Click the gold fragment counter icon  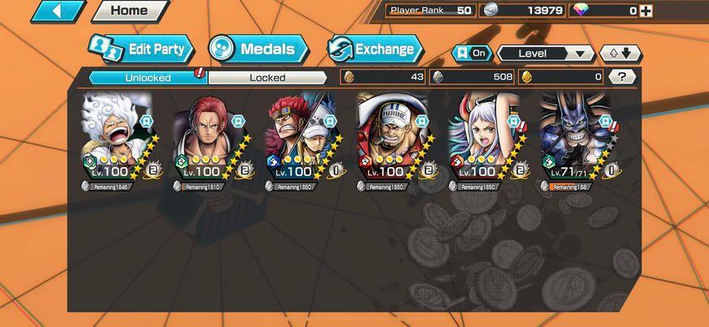(x=526, y=77)
